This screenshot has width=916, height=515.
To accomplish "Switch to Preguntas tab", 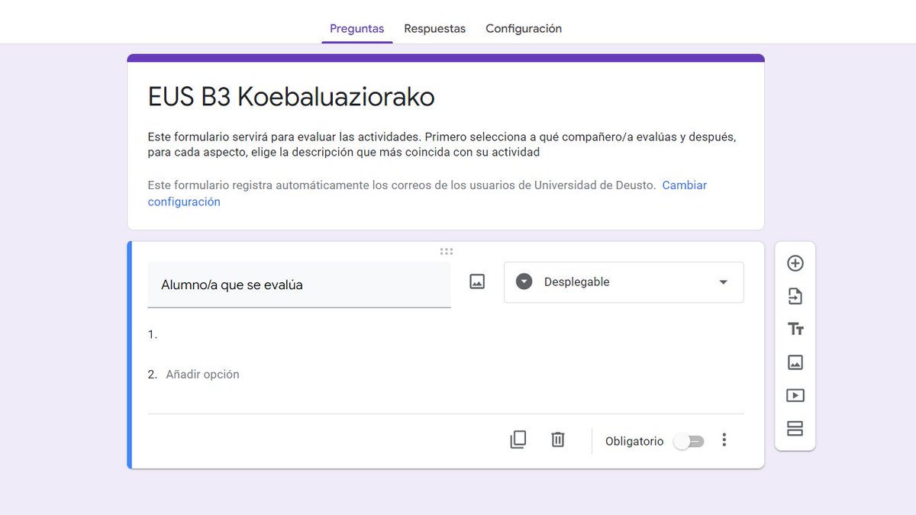I will pos(356,28).
